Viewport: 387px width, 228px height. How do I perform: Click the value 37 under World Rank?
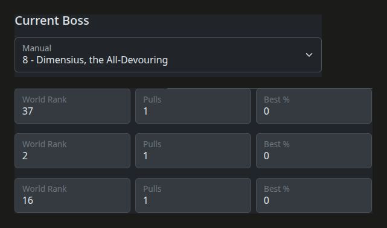coord(28,111)
